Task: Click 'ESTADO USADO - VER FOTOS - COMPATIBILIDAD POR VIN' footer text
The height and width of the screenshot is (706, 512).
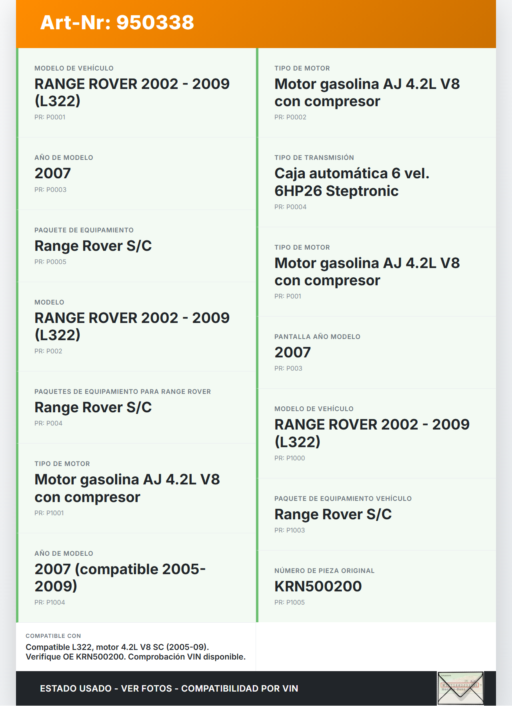Action: 169,688
